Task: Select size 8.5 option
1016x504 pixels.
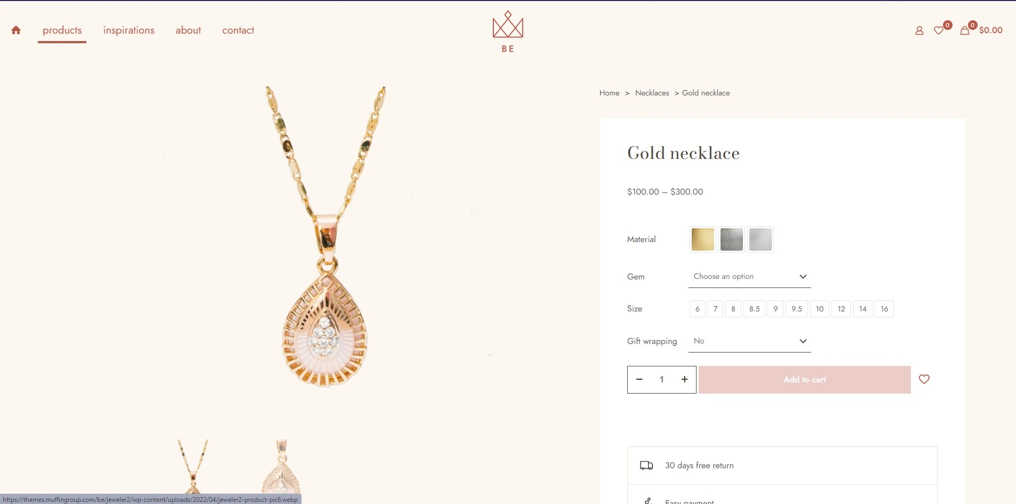Action: 754,309
